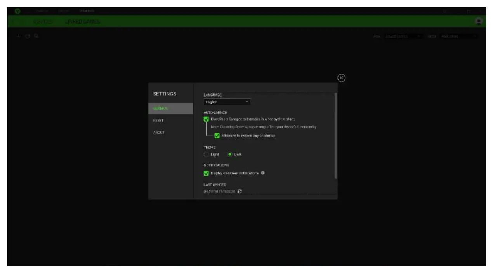Open the Language dropdown set to English
Screen dimensions: 493x269
pyautogui.click(x=227, y=102)
